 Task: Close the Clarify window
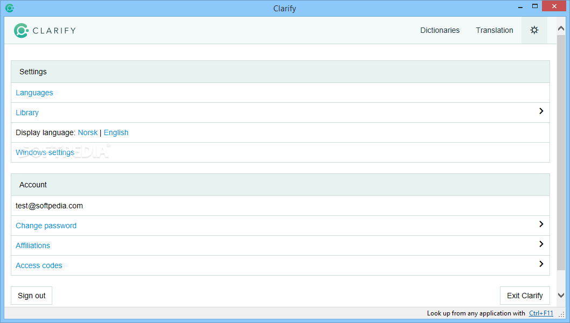554,6
